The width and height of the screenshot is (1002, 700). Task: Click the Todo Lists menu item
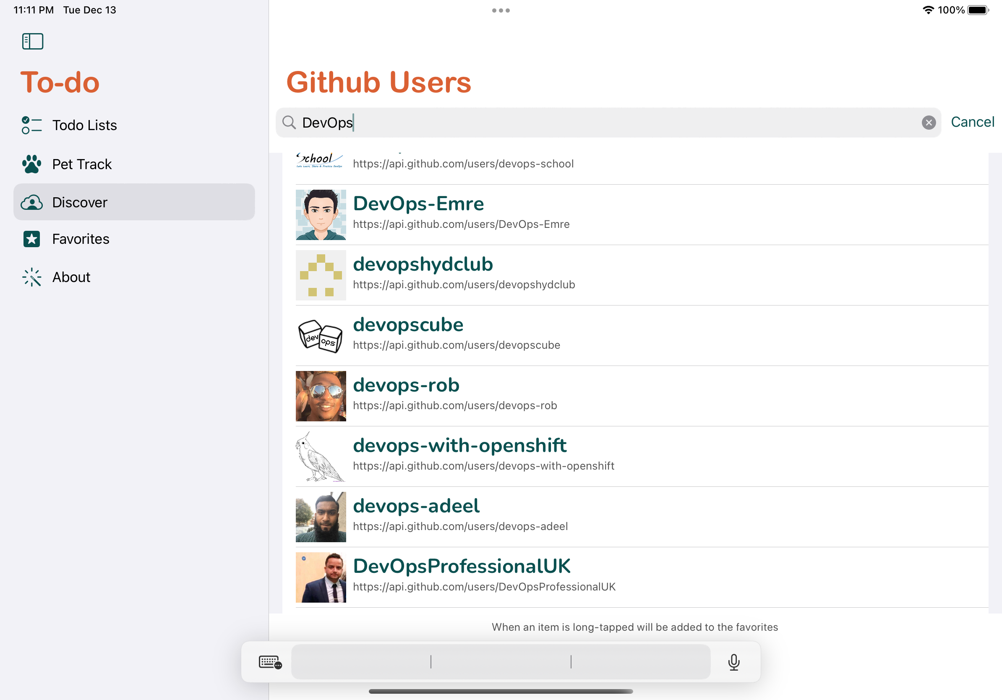[84, 124]
